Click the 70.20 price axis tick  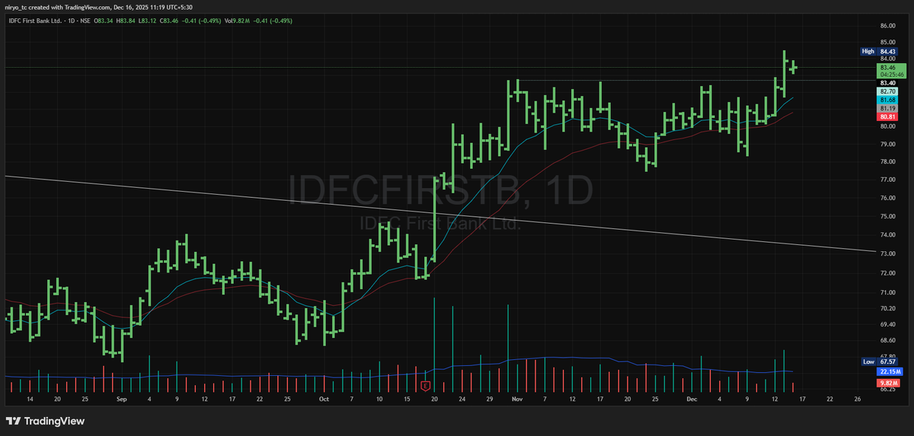click(x=887, y=309)
